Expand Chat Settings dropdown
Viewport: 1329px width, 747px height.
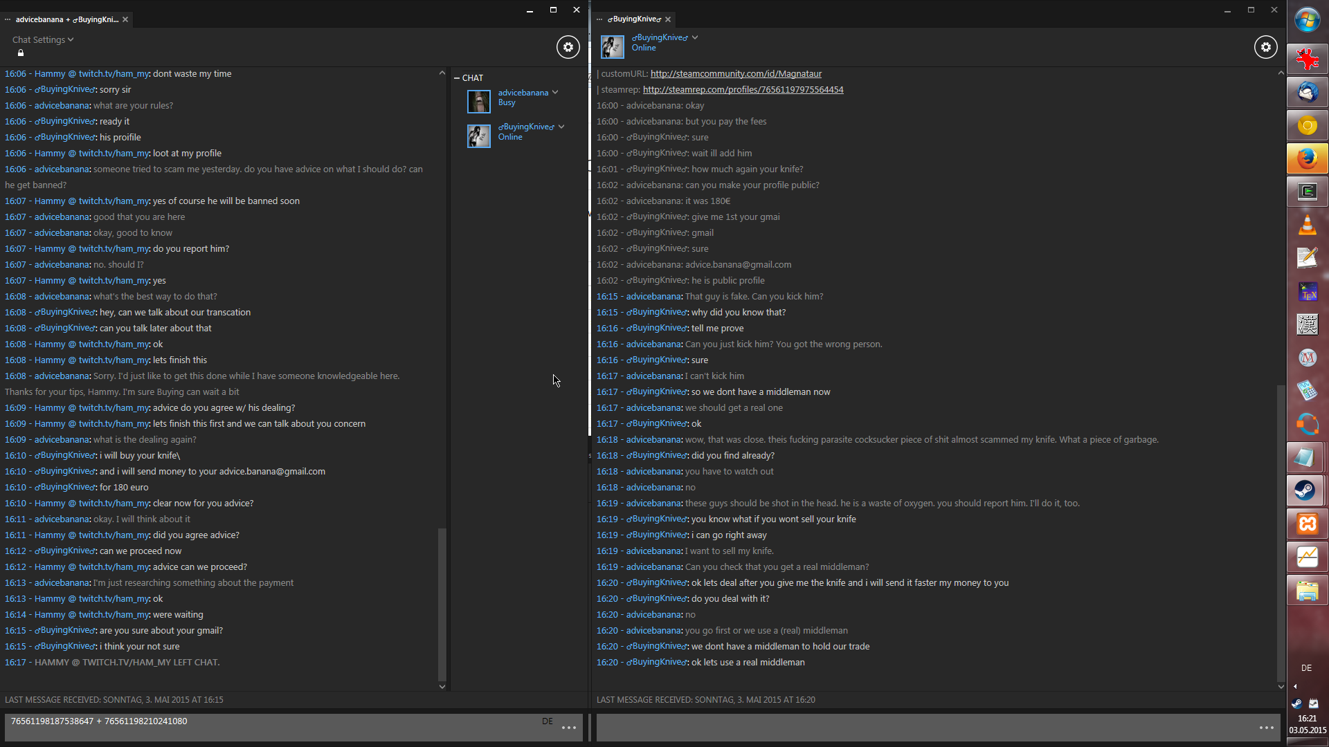[43, 40]
